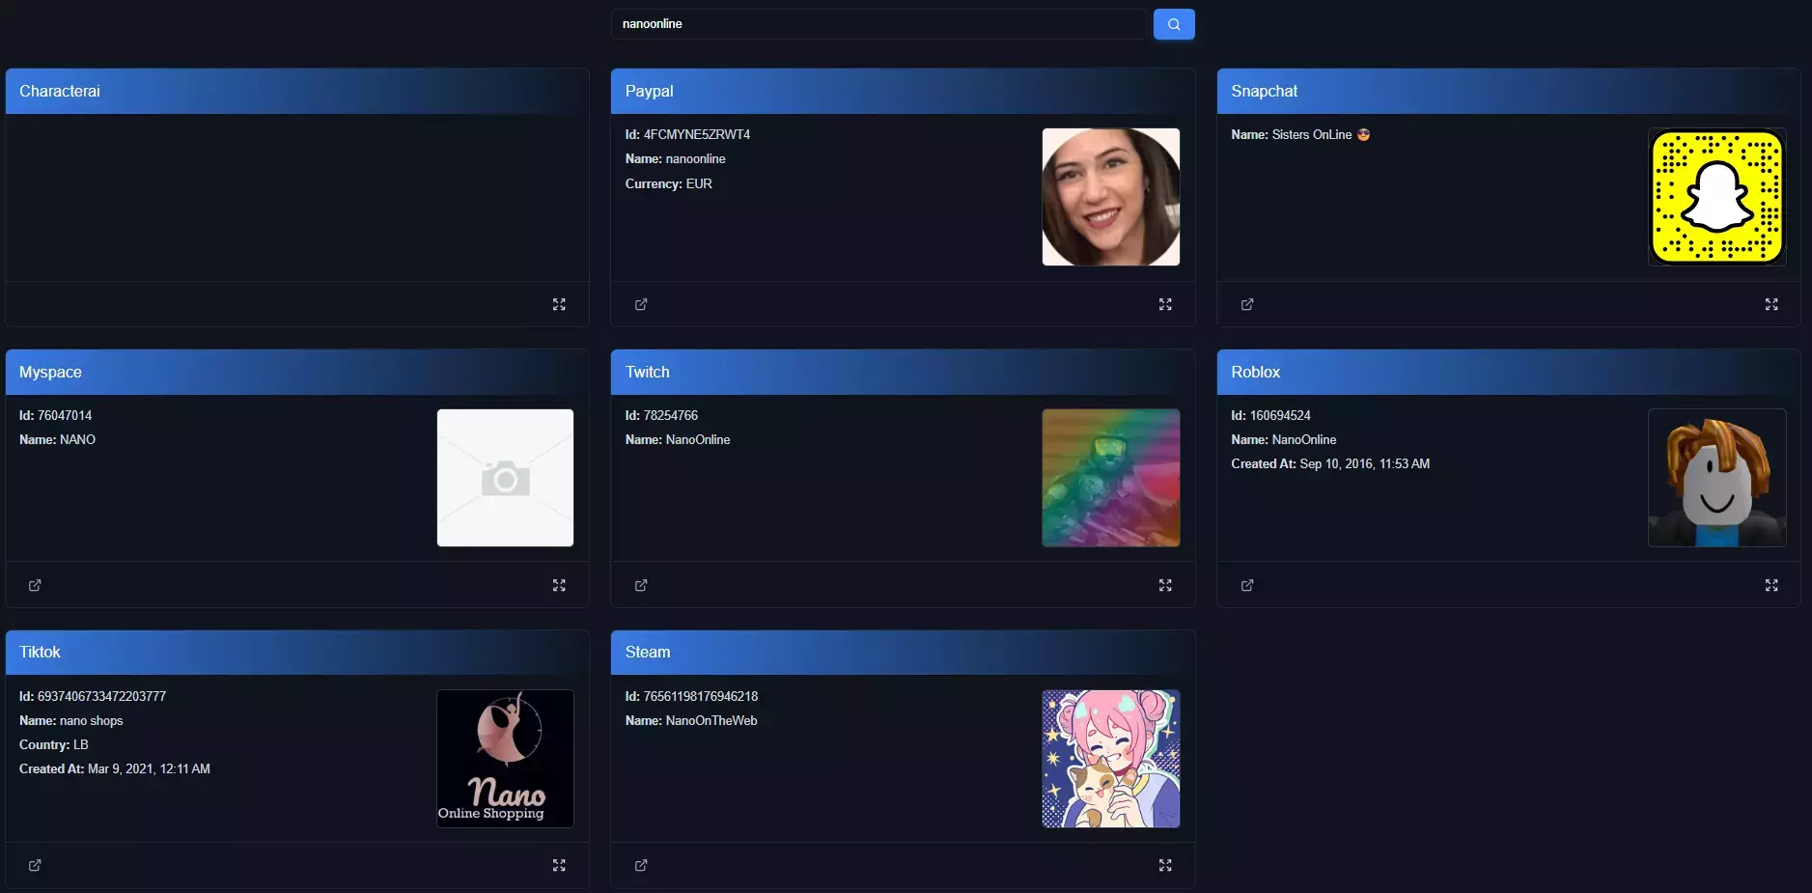Expand the Myspace result card
Image resolution: width=1812 pixels, height=893 pixels.
click(x=559, y=585)
